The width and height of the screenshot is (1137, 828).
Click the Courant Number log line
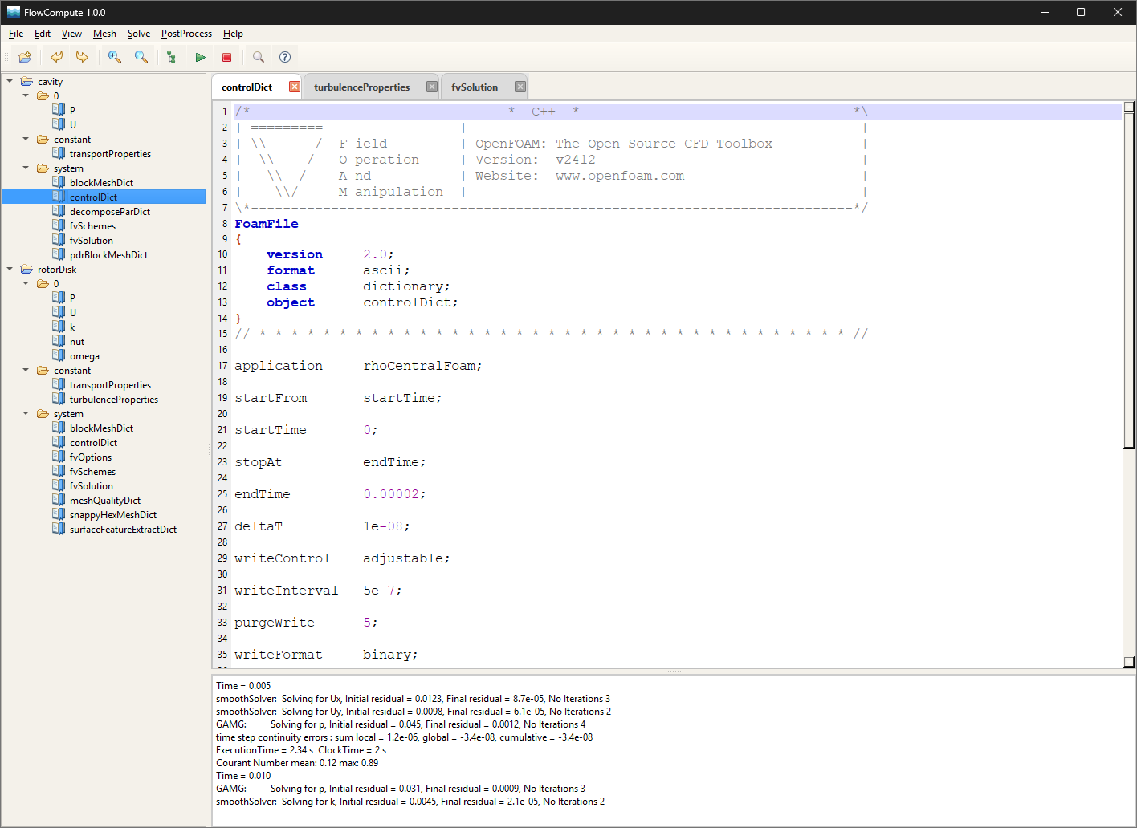(297, 763)
